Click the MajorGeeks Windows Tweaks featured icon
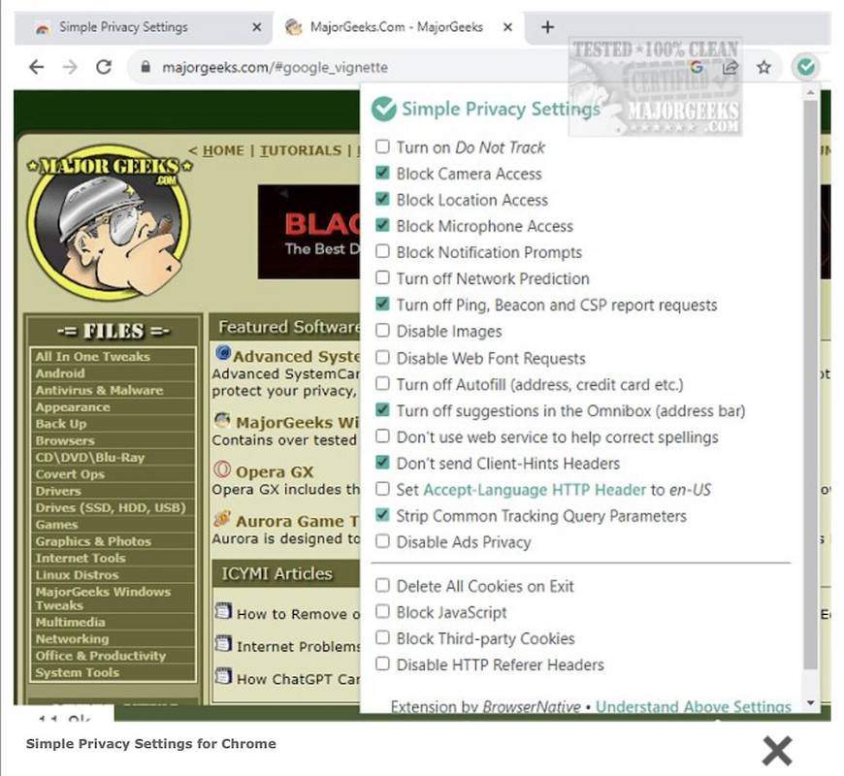Viewport: 844px width, 776px height. 222,420
